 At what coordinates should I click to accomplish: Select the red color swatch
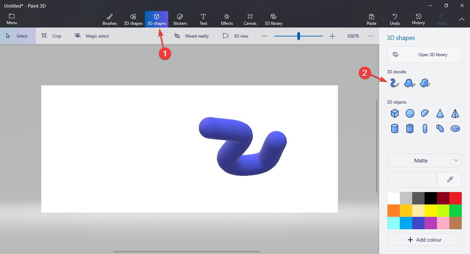(455, 198)
